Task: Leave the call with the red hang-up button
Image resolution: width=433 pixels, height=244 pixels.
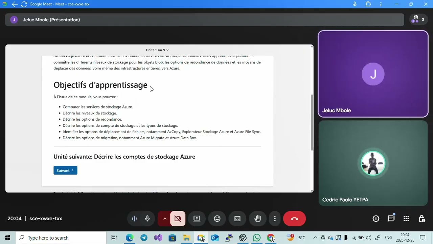Action: pos(294,219)
